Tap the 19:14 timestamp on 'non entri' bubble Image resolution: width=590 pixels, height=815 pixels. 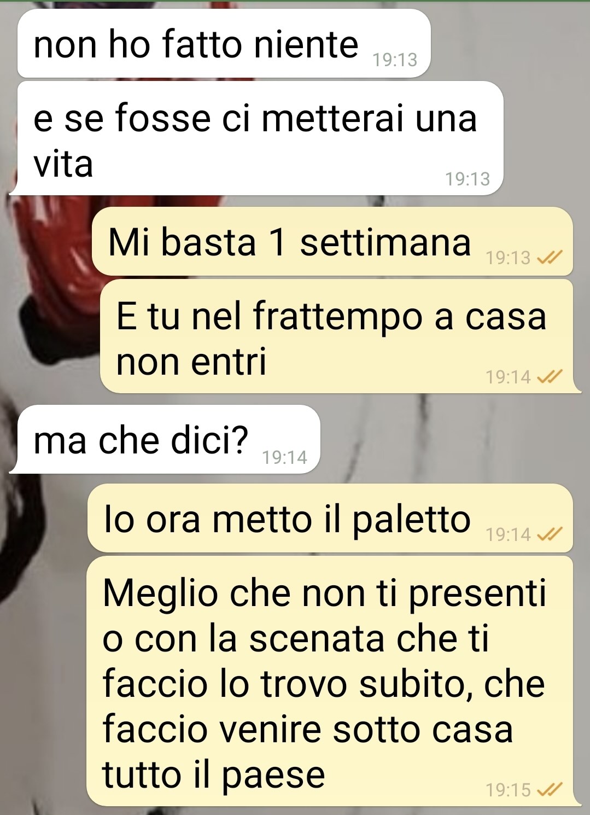(508, 377)
